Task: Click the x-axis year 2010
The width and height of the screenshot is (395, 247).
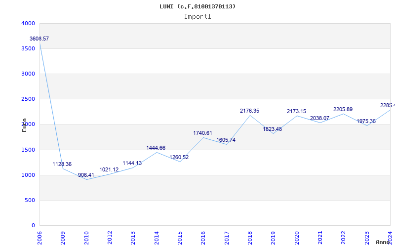Action: [86, 238]
